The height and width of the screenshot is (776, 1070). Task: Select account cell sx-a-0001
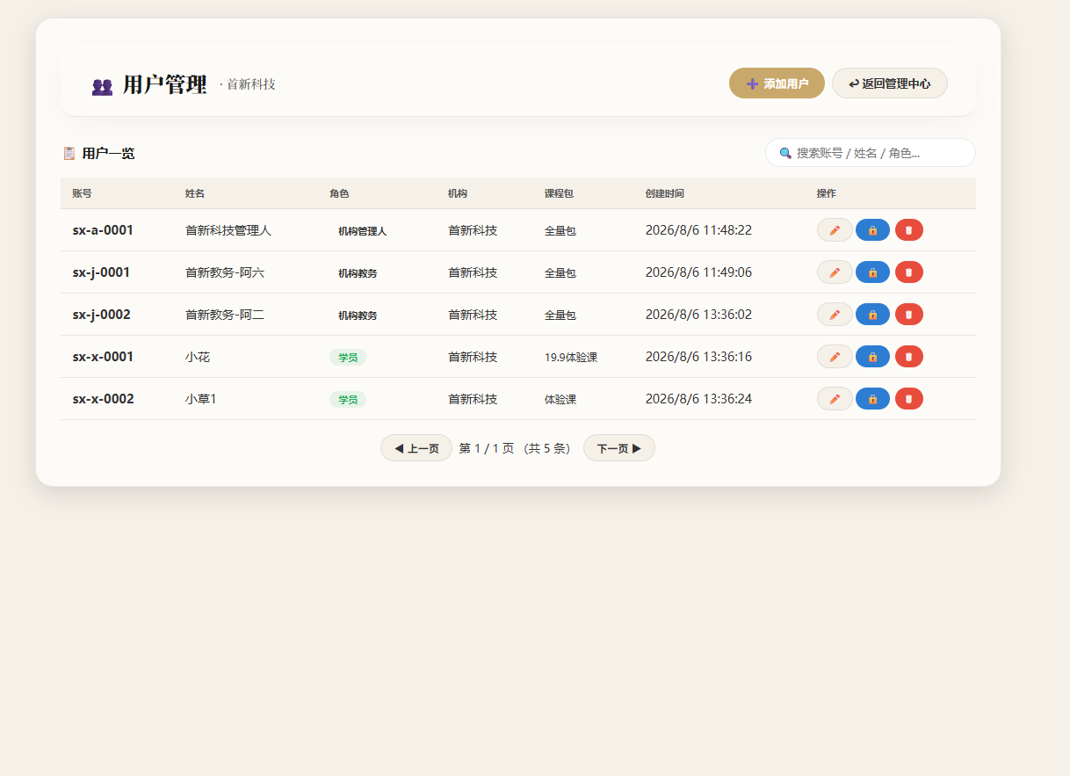[103, 230]
